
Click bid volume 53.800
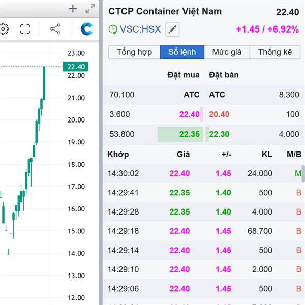pyautogui.click(x=122, y=134)
